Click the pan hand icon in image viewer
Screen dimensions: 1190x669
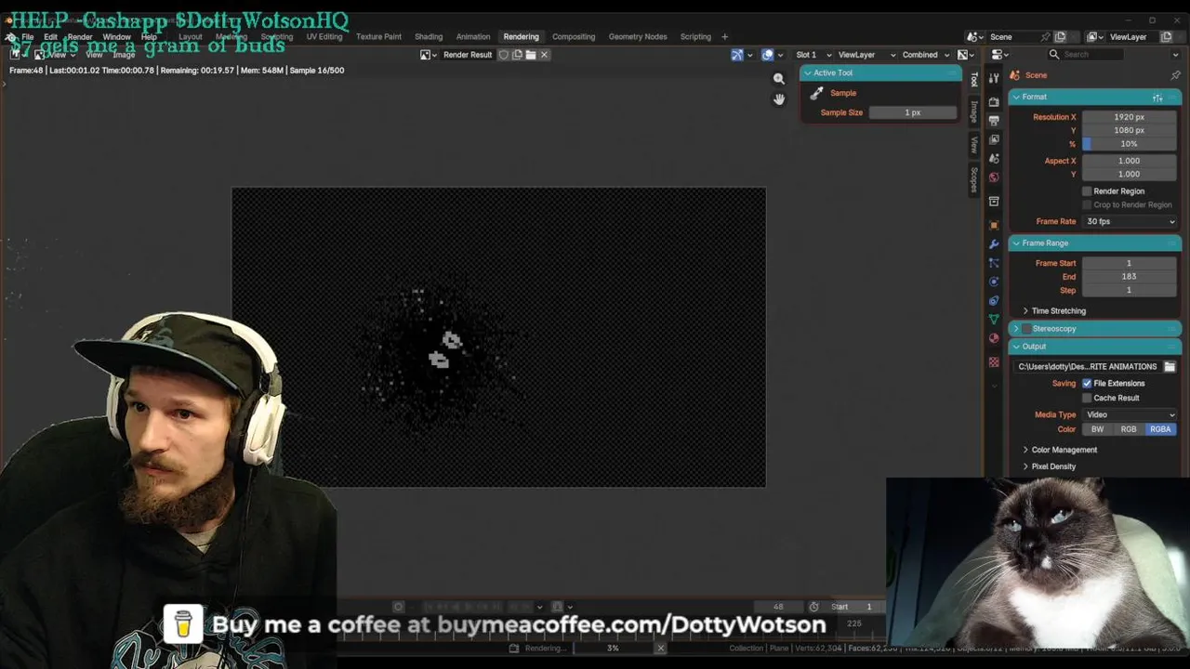(779, 98)
